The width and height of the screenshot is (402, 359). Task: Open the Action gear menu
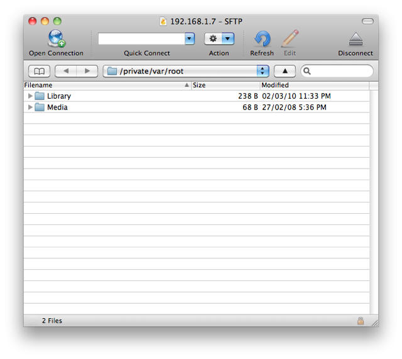point(219,39)
